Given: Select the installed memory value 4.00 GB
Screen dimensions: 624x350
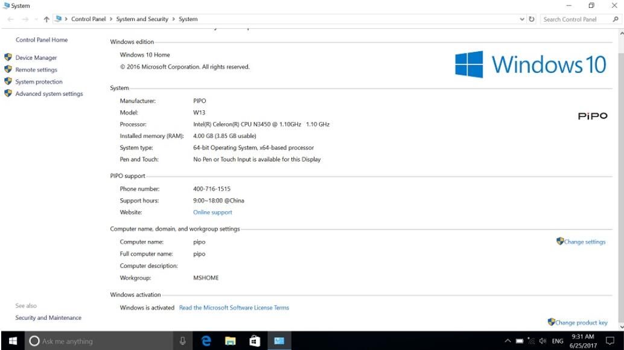Looking at the screenshot, I should tap(203, 136).
